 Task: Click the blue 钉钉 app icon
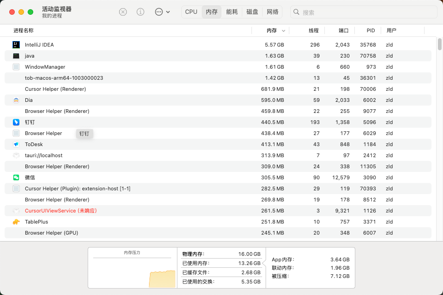[x=16, y=122]
